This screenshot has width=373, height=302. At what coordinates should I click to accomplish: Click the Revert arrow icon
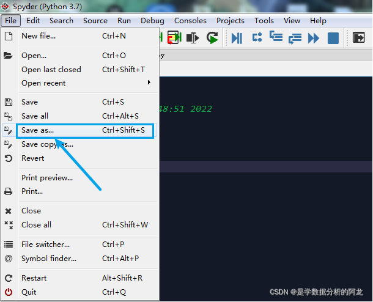click(9, 158)
